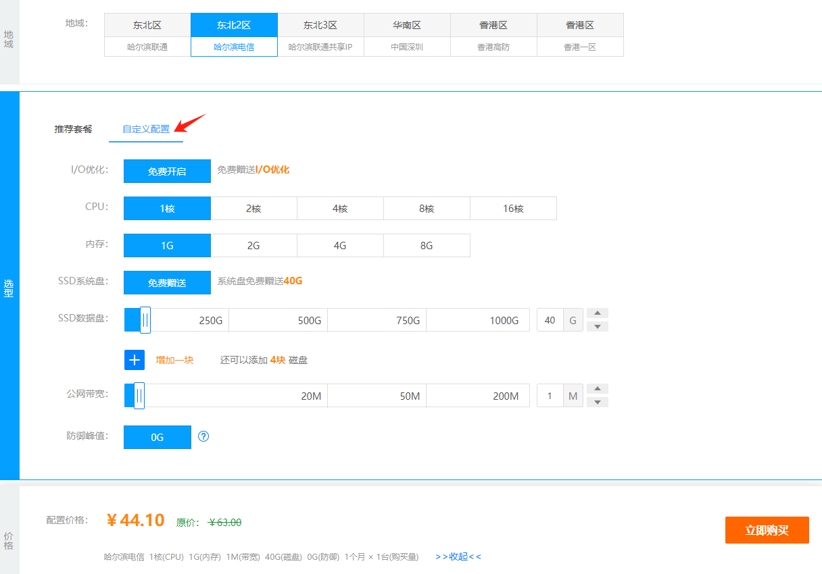This screenshot has width=822, height=574.
Task: Toggle the I/O优化 免费开启 button
Action: pyautogui.click(x=167, y=172)
